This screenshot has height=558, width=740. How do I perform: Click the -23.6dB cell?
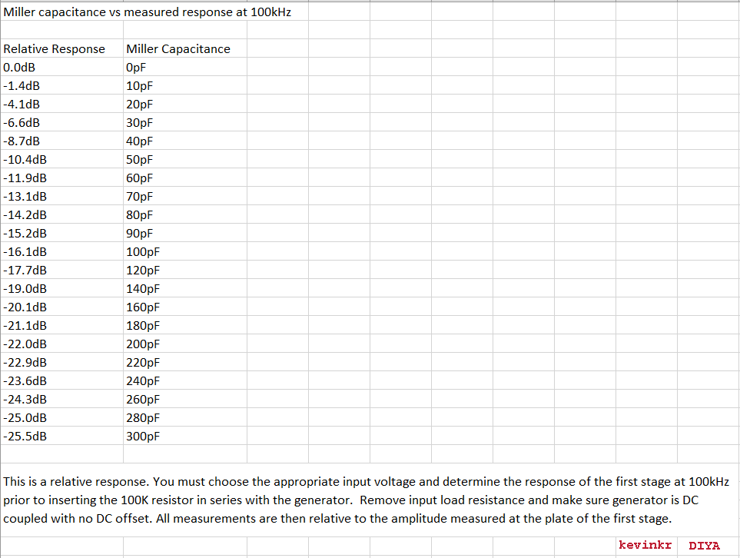point(61,380)
